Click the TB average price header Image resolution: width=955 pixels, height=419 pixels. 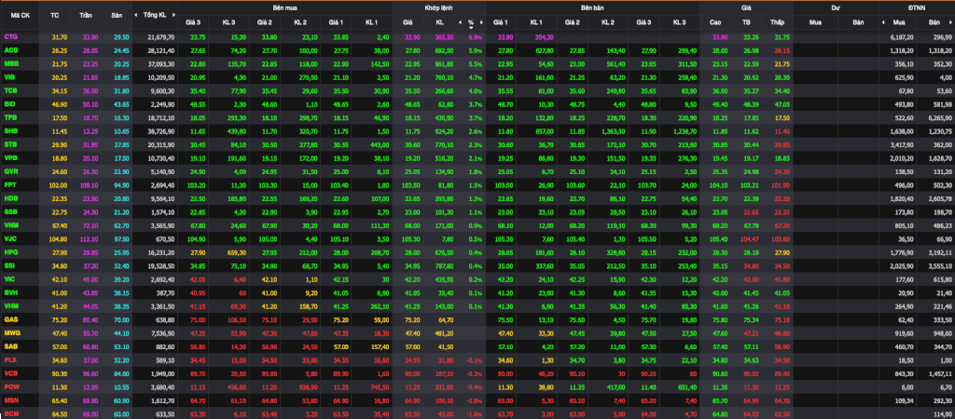pos(746,22)
